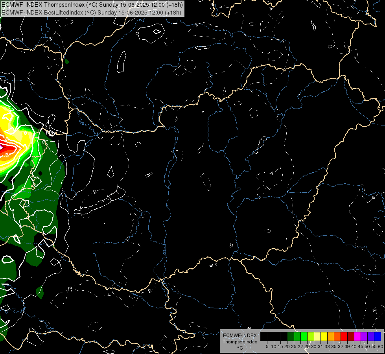Click the red-orange 35–37 legend swatch
The width and height of the screenshot is (385, 354).
[x=337, y=336]
